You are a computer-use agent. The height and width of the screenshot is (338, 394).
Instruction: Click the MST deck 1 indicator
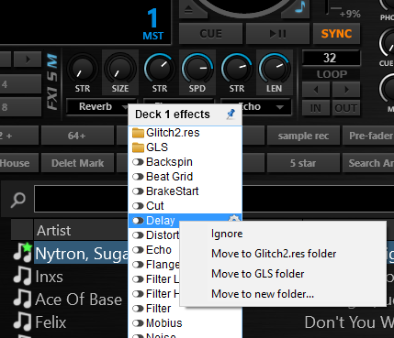(x=152, y=25)
